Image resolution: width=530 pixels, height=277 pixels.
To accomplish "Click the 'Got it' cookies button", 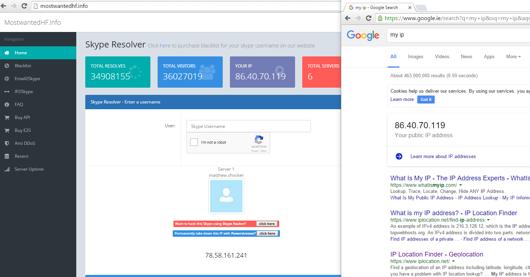I will [426, 100].
